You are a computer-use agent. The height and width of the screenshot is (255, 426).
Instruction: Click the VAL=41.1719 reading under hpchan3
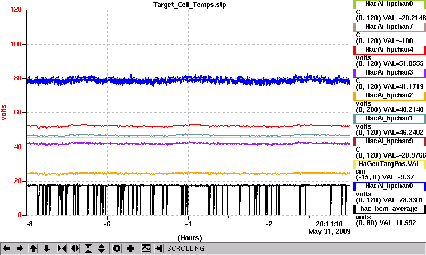point(403,87)
